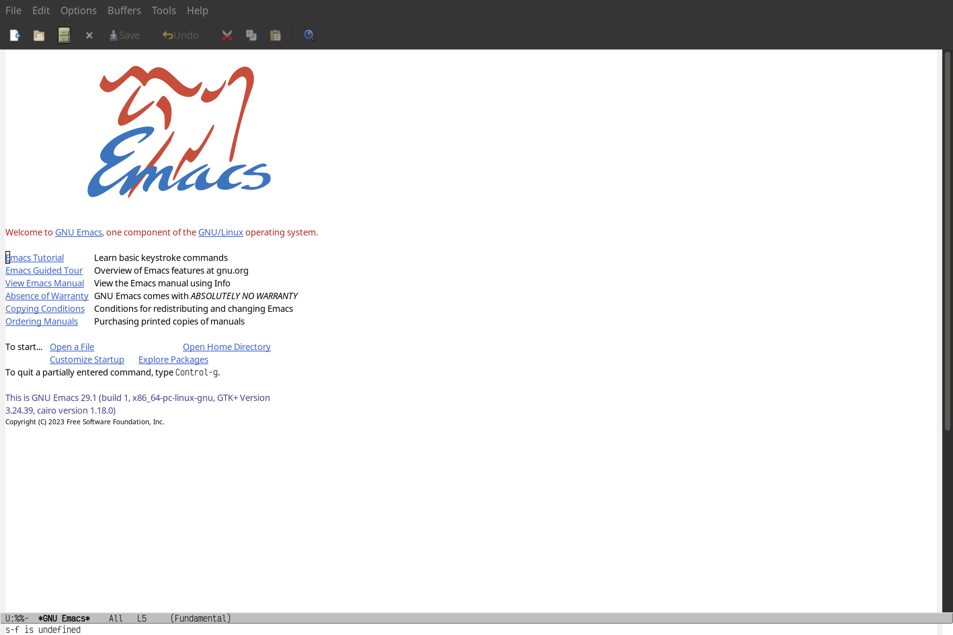Viewport: 953px width, 635px height.
Task: Click the Paste icon in toolbar
Action: (x=276, y=35)
